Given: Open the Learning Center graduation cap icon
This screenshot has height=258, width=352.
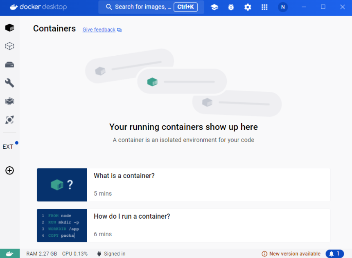Looking at the screenshot, I should tap(214, 7).
